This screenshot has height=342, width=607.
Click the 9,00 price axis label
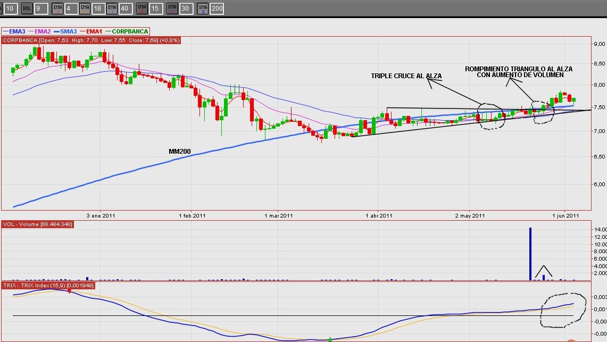pyautogui.click(x=599, y=44)
